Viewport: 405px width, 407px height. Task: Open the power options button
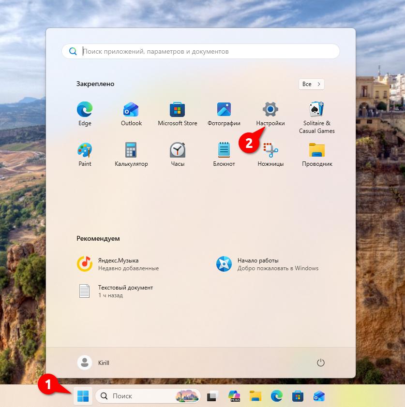(320, 363)
